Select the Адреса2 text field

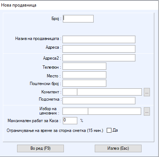(99, 58)
